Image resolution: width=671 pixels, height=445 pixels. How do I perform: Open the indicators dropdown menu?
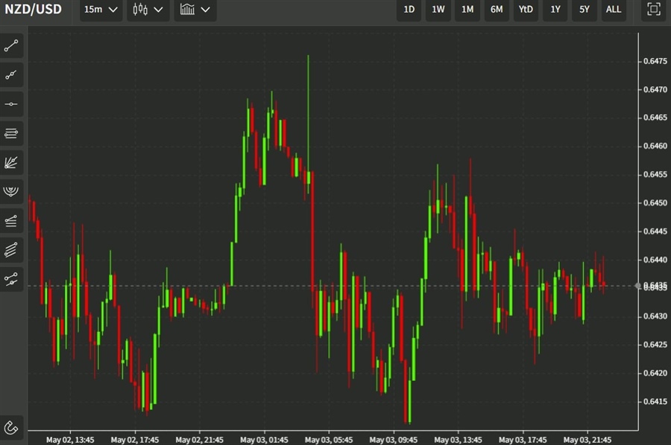(195, 10)
